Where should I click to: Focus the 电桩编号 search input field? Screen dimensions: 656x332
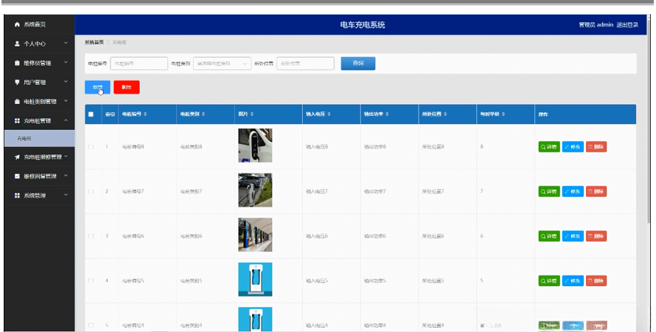pos(139,63)
